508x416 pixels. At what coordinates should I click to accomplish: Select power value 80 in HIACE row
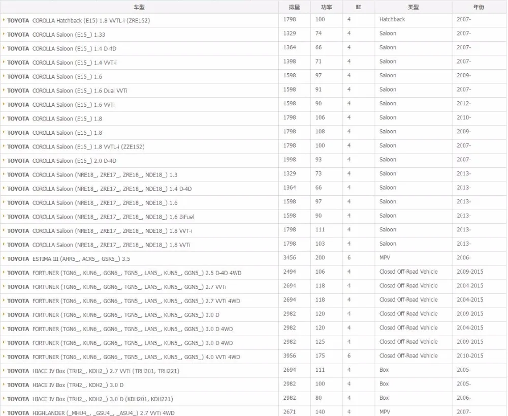[319, 398]
